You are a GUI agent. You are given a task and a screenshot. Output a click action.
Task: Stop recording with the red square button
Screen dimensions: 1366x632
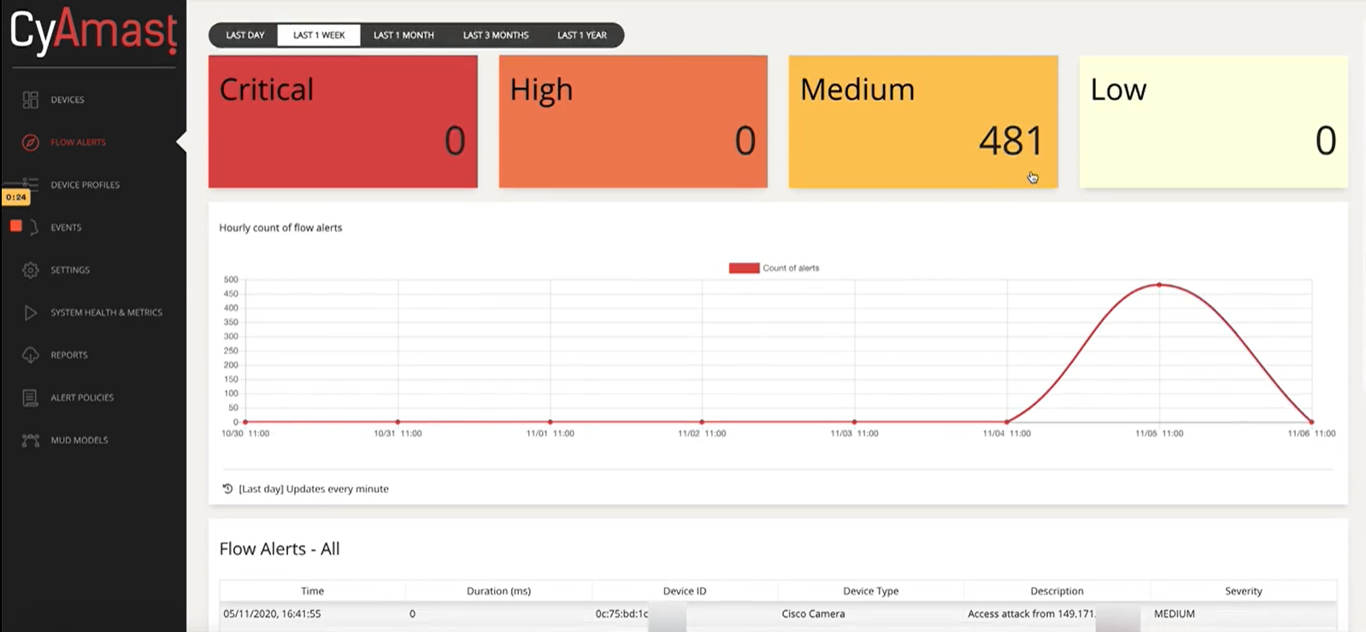[x=15, y=226]
